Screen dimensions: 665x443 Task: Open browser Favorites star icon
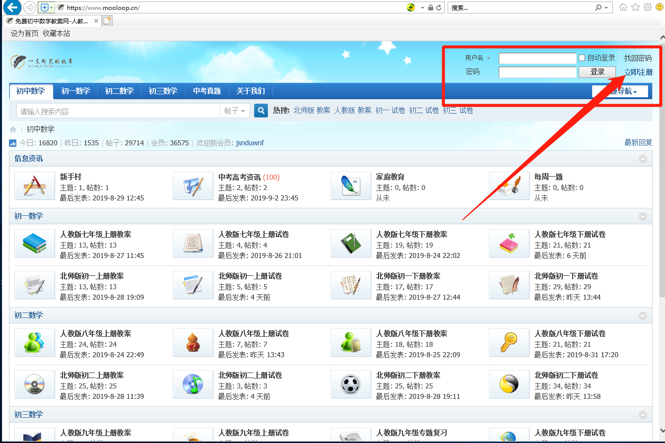coord(635,7)
